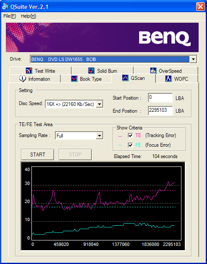This screenshot has height=264, width=207.
Task: Expand the Drive selection dropdown
Action: tap(193, 59)
